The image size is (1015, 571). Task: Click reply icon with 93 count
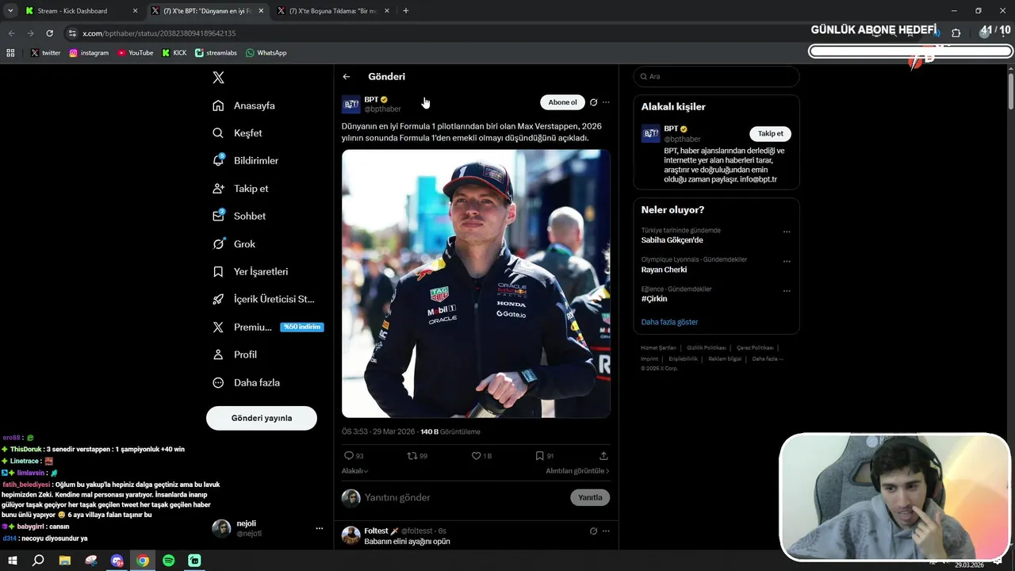point(354,456)
